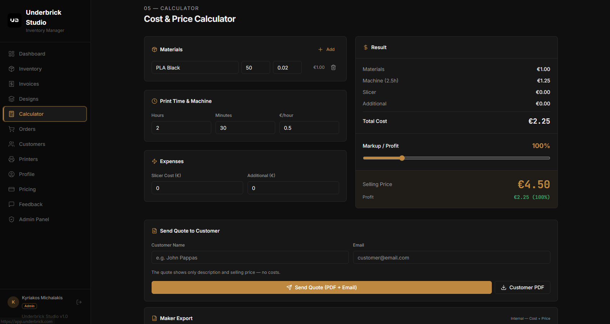
Task: Click the Total Cost value €2.25
Action: (539, 121)
